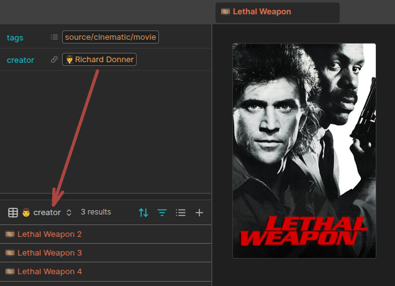
Task: Open the Lethal Weapon 3 result
Action: click(x=49, y=253)
